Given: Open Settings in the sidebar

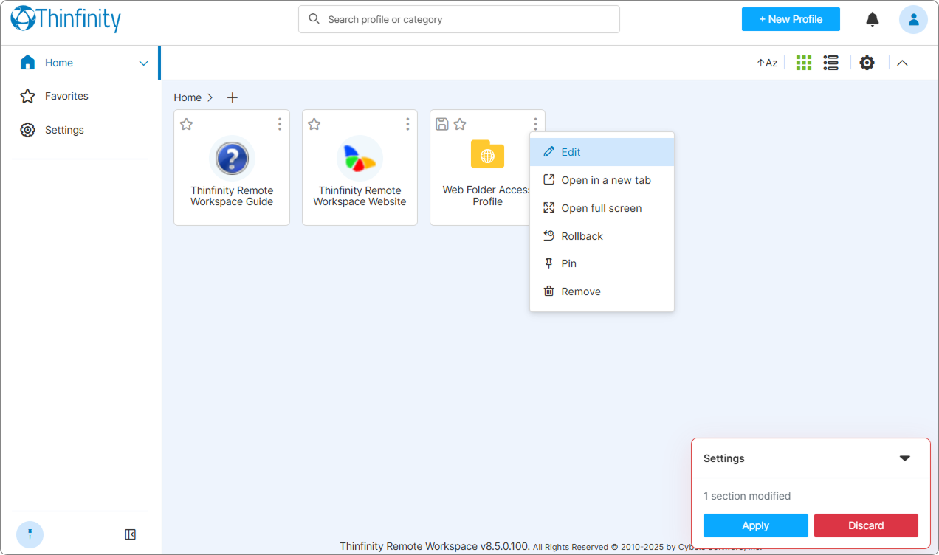Looking at the screenshot, I should point(64,130).
